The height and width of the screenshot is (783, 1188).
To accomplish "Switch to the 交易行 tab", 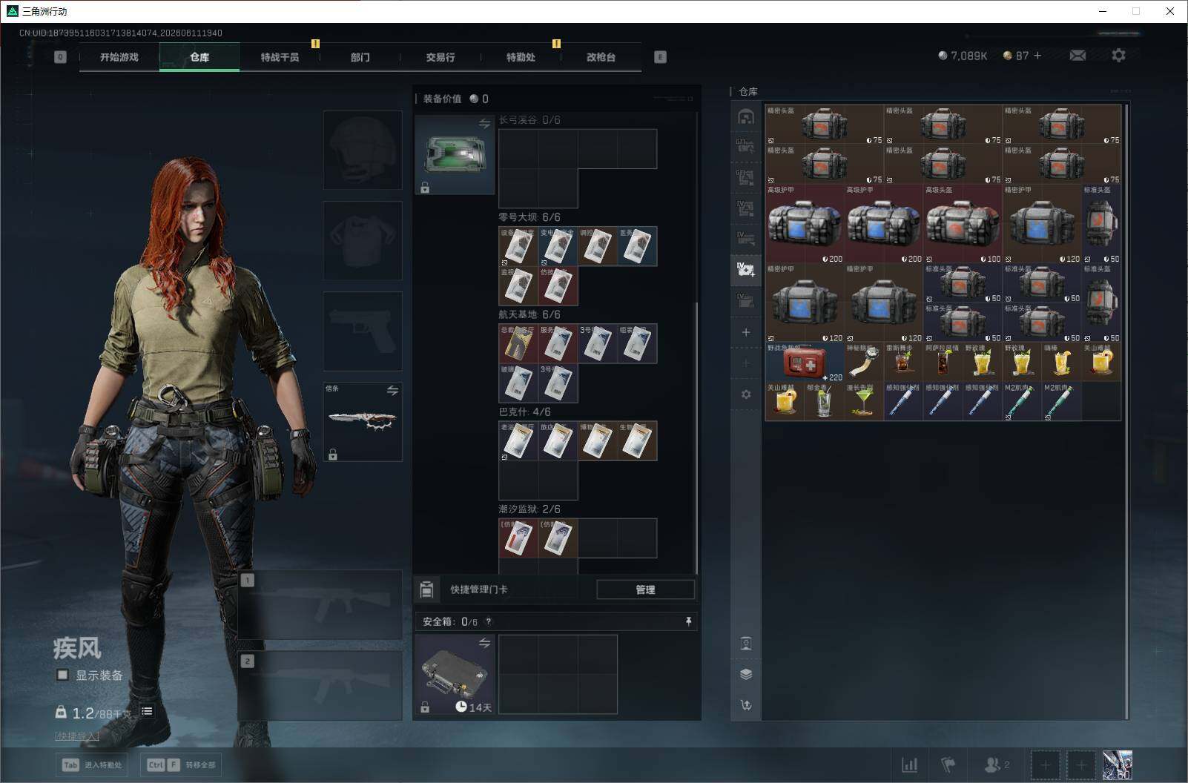I will 440,57.
